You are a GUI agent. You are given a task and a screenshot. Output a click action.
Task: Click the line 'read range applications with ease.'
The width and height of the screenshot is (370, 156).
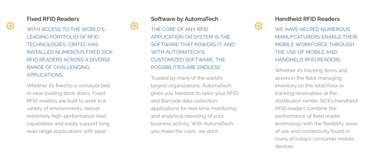(67, 131)
